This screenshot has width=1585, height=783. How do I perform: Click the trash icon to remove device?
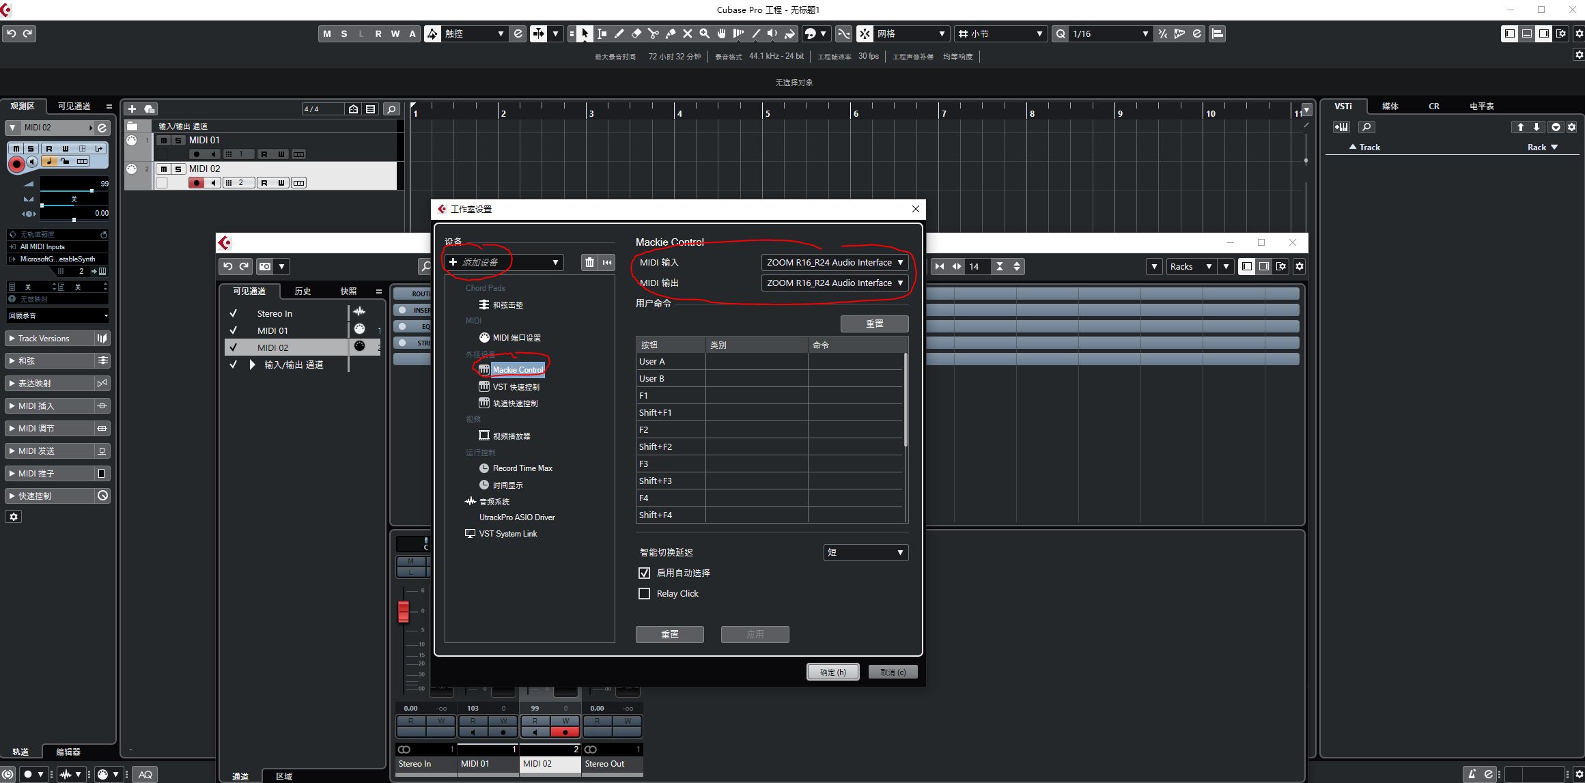click(589, 262)
